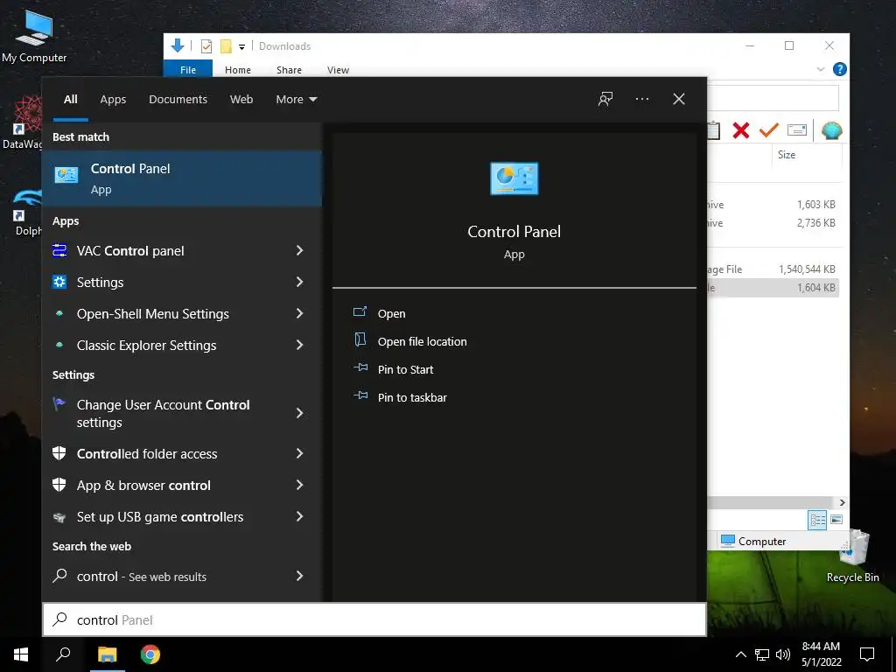Click the large Control Panel preview icon
This screenshot has width=896, height=672.
pyautogui.click(x=514, y=178)
